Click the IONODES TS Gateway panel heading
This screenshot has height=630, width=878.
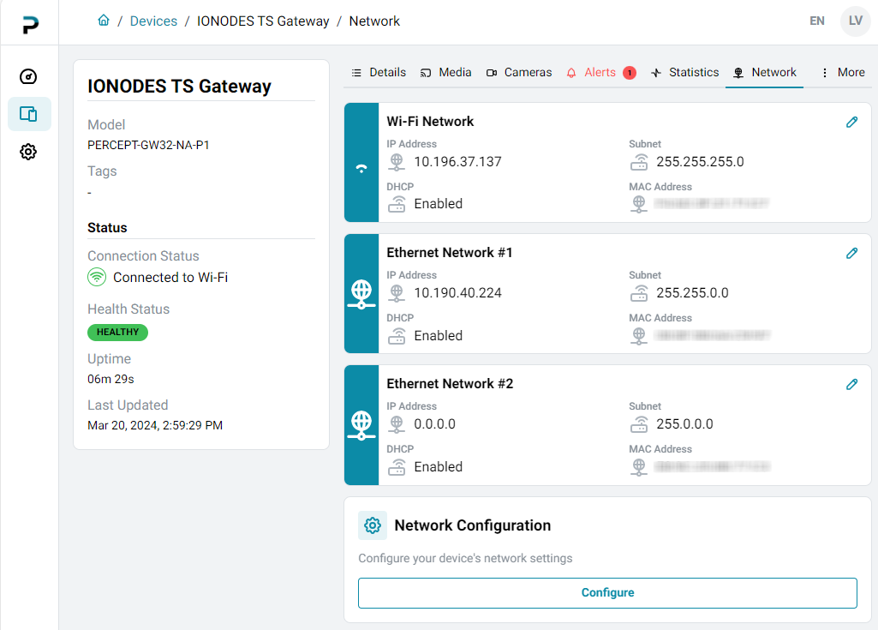tap(179, 87)
